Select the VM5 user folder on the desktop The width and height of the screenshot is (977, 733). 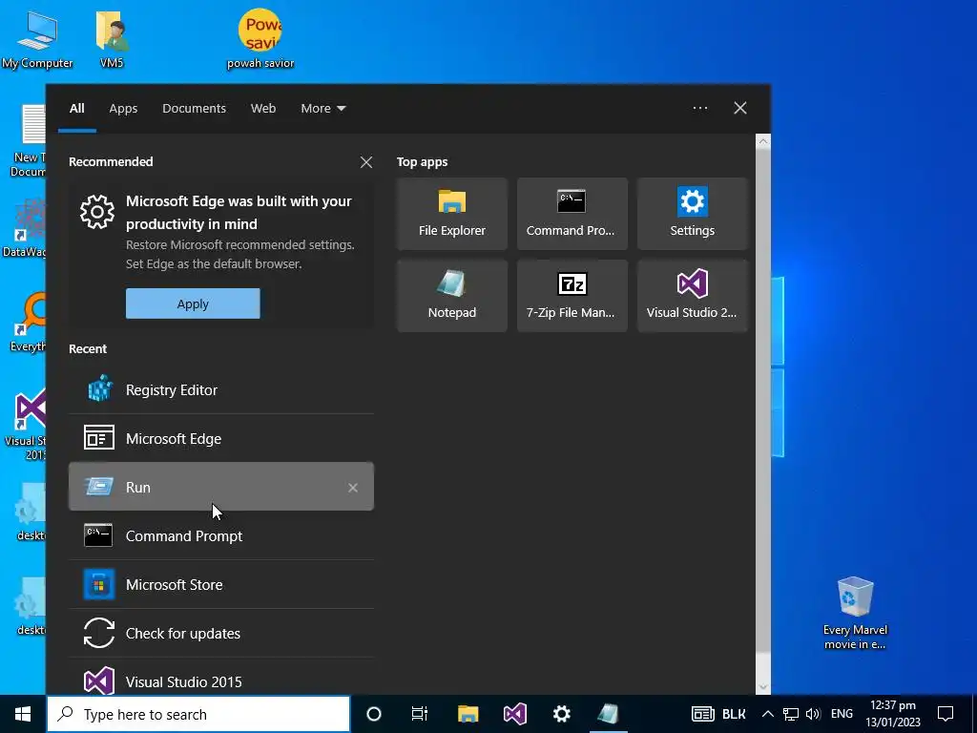coord(112,39)
